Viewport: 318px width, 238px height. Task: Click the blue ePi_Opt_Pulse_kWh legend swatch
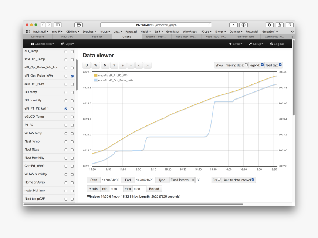pyautogui.click(x=96, y=80)
